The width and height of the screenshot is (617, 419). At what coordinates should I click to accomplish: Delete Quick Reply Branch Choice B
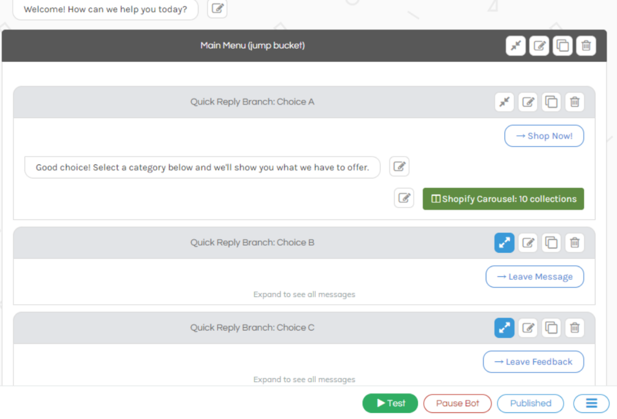(x=575, y=243)
